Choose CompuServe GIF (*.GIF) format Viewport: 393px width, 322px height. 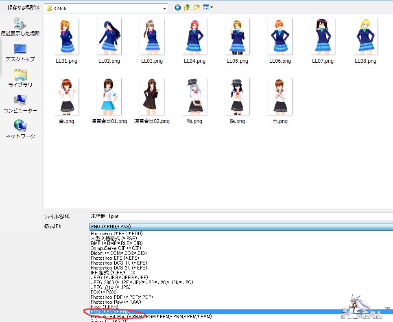[116, 248]
